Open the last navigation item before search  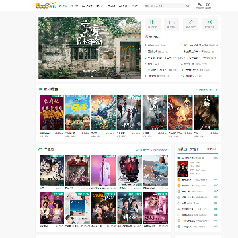[134, 6]
